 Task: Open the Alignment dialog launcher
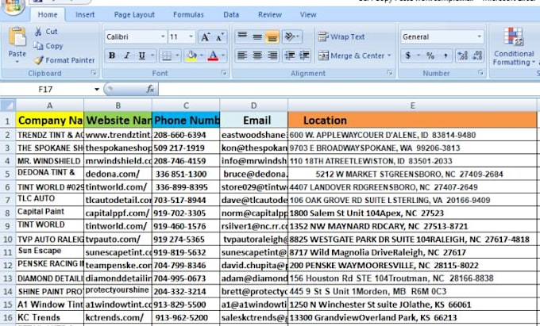click(390, 73)
